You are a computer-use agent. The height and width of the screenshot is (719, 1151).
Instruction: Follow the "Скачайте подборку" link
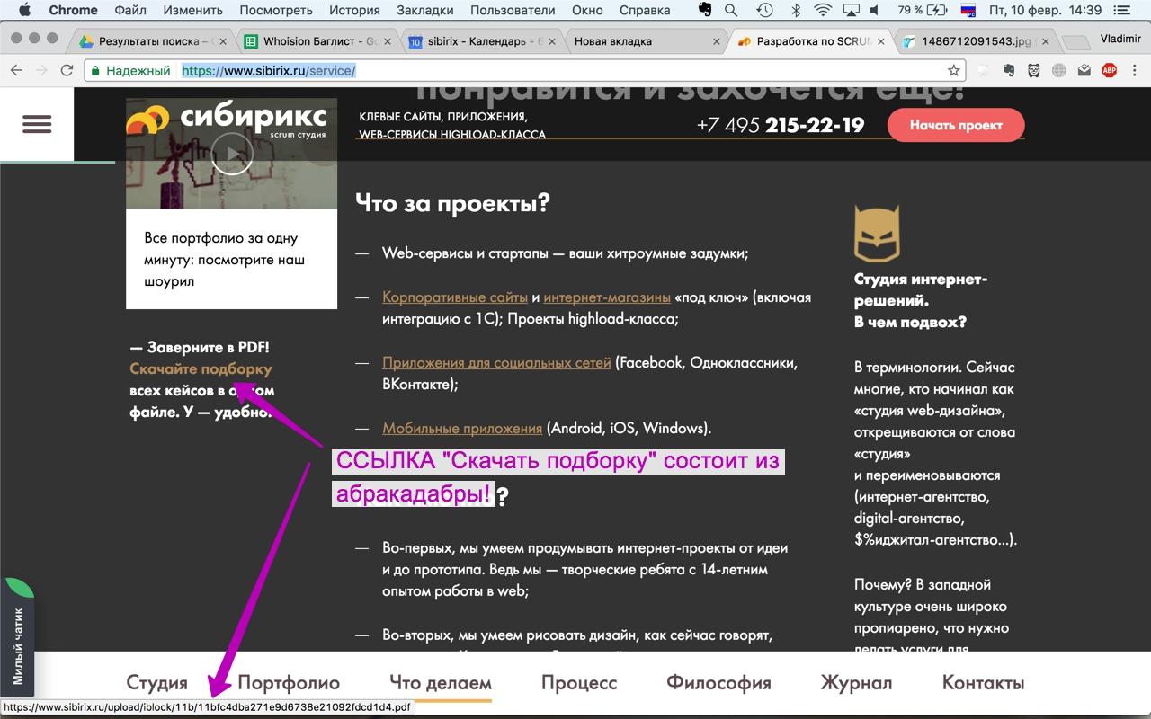click(201, 368)
